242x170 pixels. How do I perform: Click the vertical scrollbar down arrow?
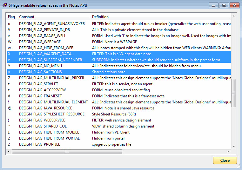tap(234, 147)
